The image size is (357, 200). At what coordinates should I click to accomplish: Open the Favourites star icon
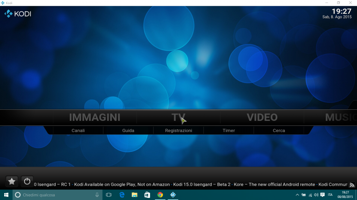[12, 181]
